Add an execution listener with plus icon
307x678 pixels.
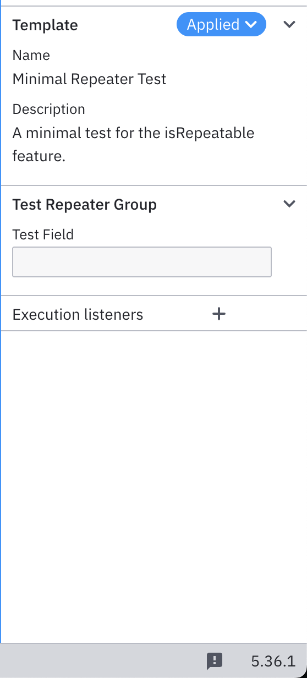tap(219, 314)
